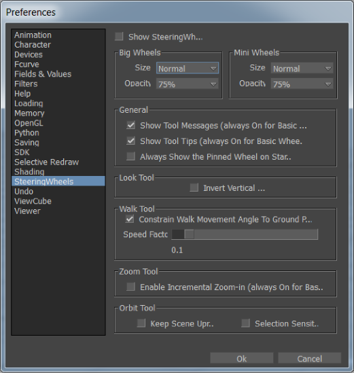Open Big Wheels Opacity dropdown

[188, 84]
